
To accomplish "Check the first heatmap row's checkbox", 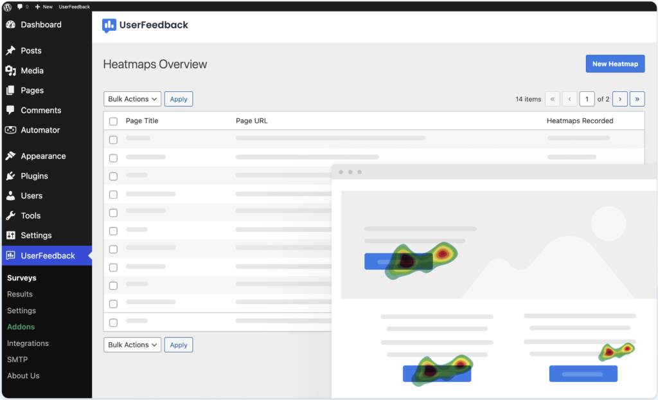I will pos(113,140).
